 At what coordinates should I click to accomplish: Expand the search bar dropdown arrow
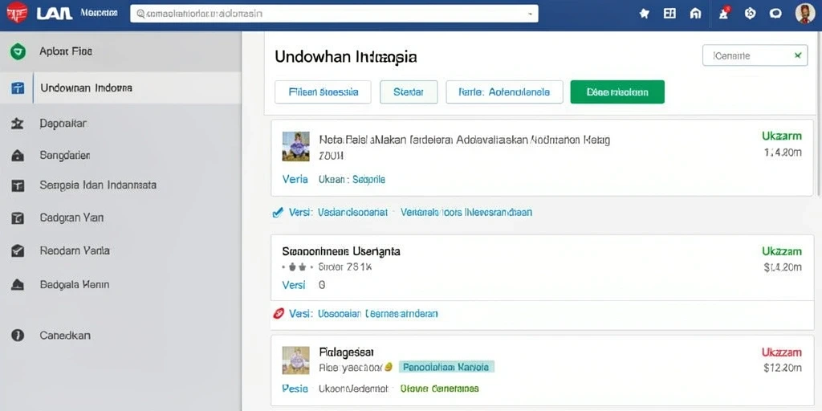click(531, 14)
